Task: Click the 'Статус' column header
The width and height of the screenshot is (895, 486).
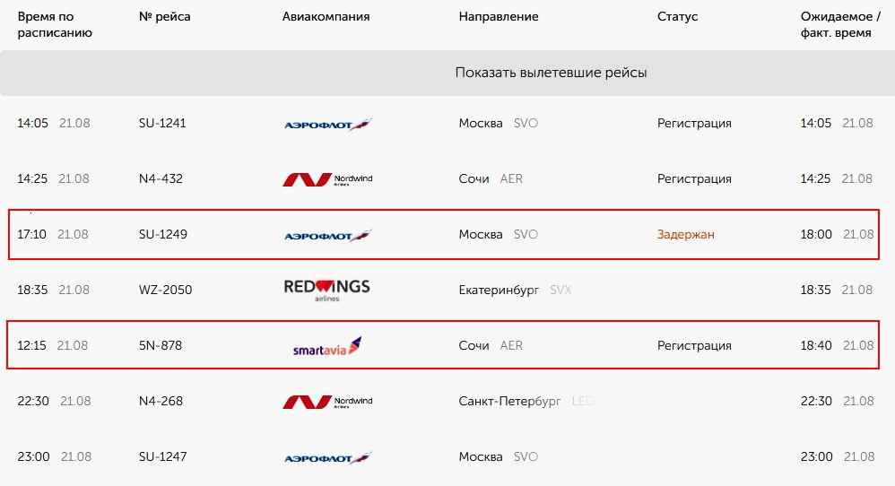Action: pos(678,16)
